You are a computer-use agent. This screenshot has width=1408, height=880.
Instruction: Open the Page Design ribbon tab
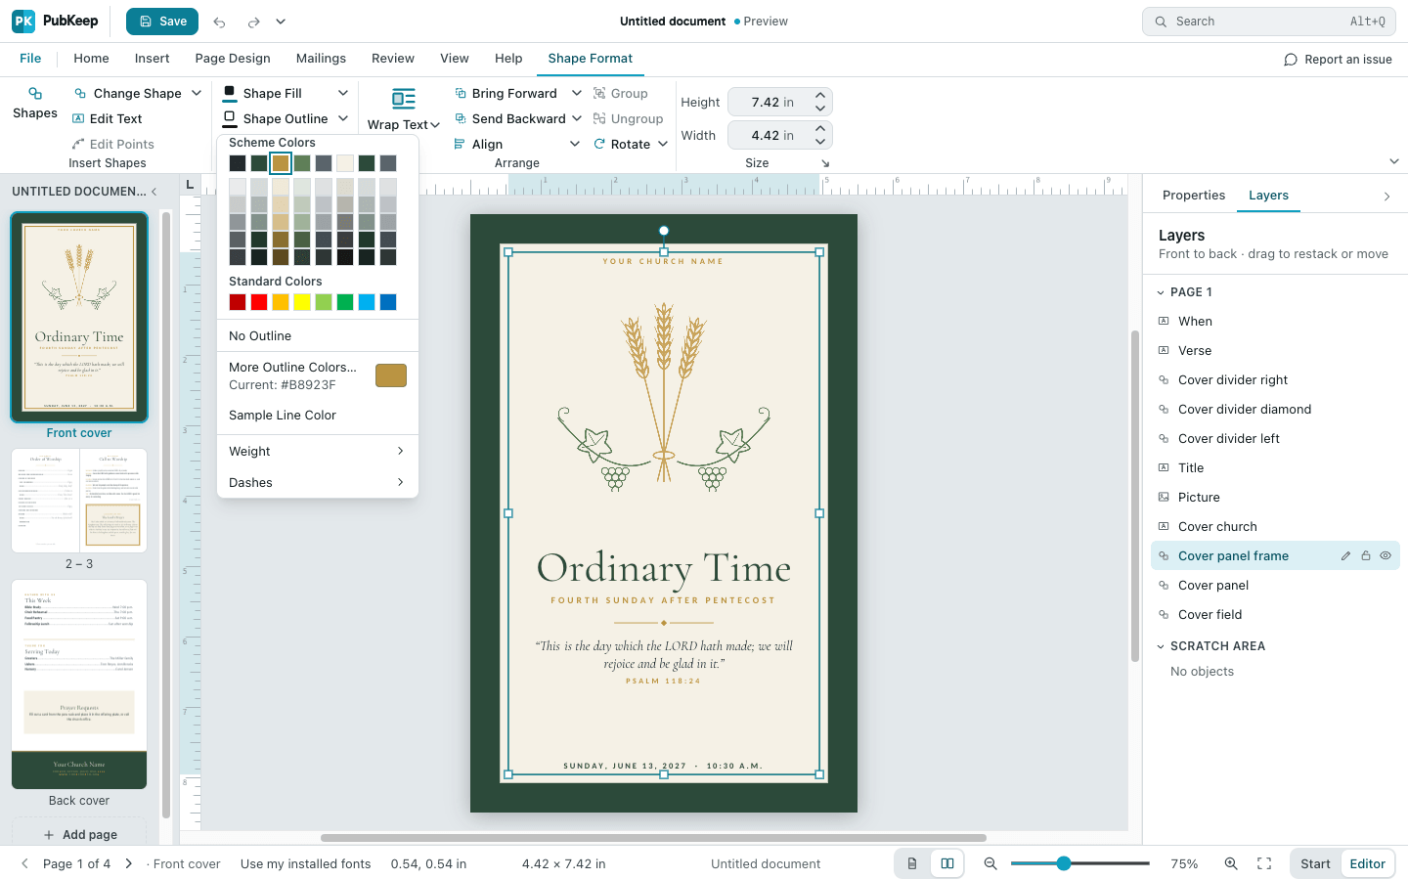[x=233, y=59]
